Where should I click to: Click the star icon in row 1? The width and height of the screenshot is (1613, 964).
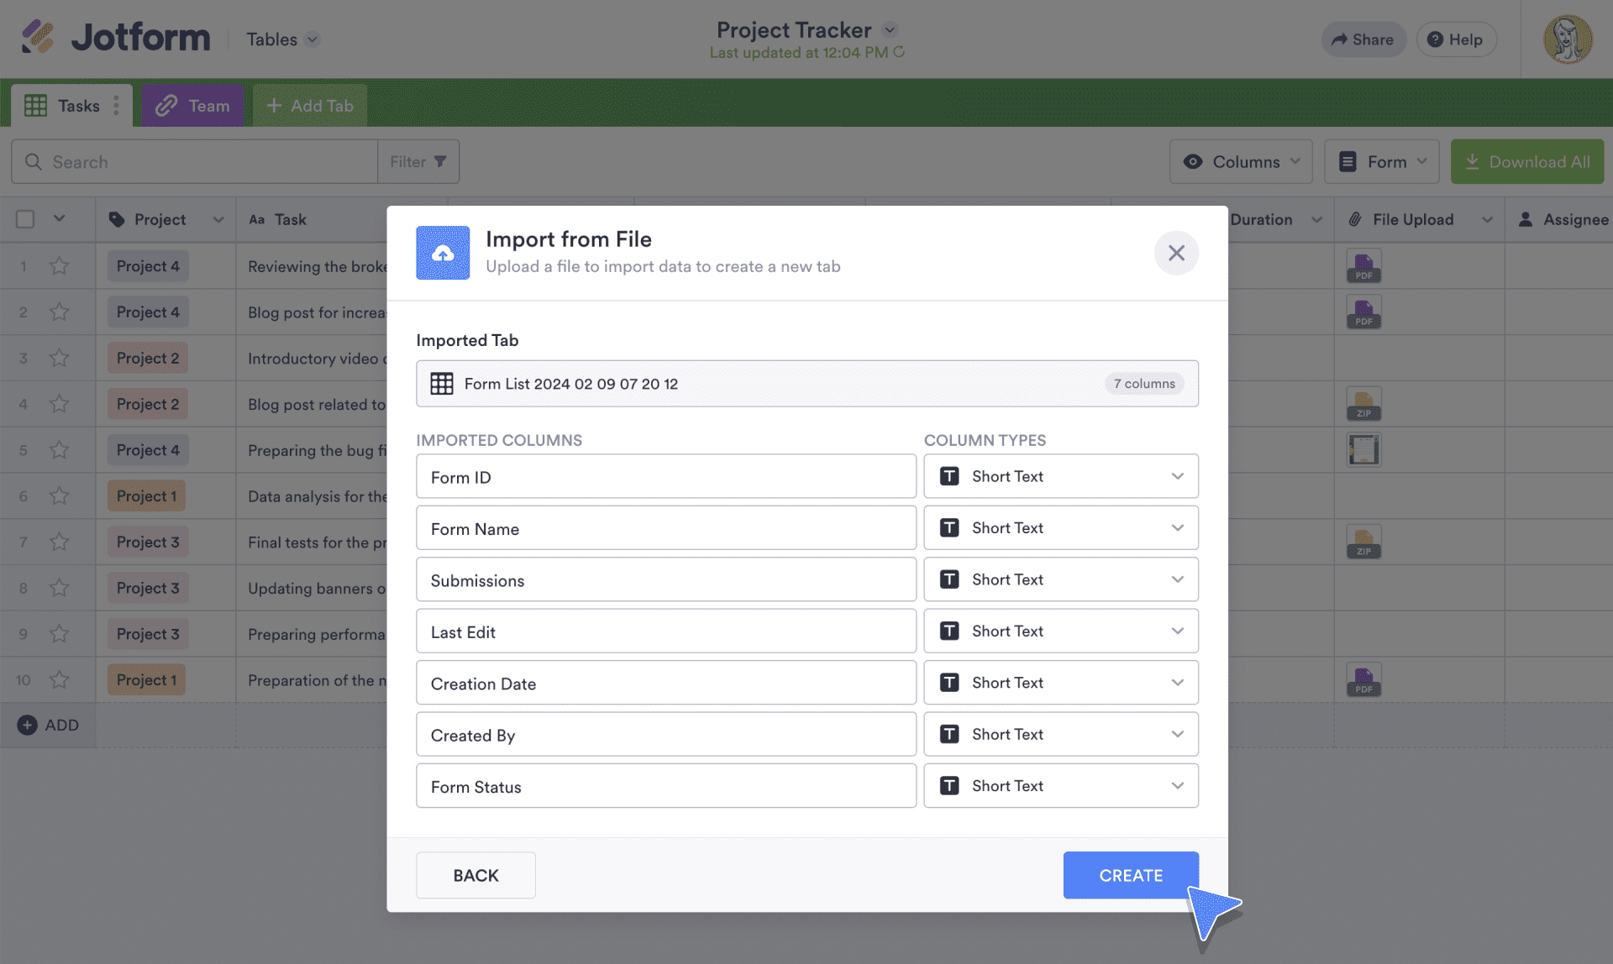tap(59, 266)
